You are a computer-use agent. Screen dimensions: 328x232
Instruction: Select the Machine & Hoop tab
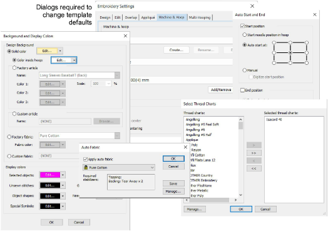pyautogui.click(x=172, y=17)
